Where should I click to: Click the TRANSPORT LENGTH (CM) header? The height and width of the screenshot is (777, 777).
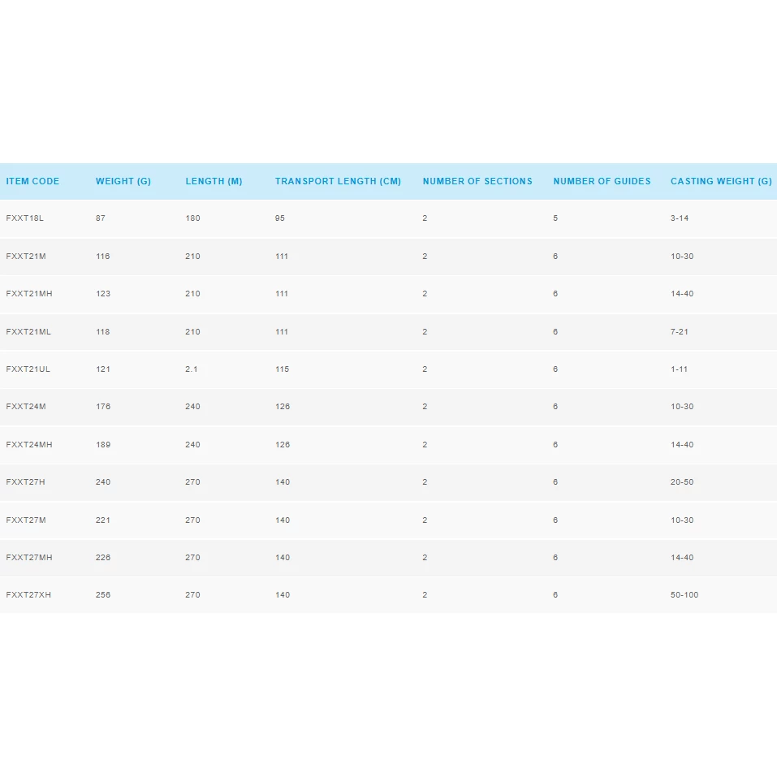[338, 181]
